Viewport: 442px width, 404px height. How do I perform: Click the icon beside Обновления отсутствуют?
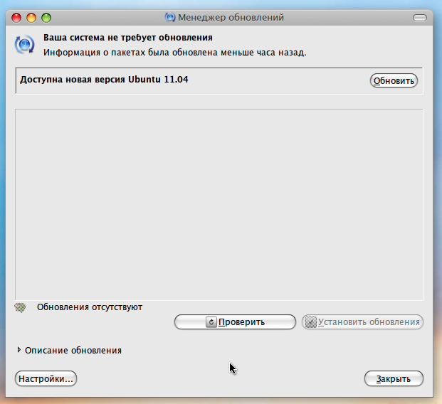coord(20,307)
